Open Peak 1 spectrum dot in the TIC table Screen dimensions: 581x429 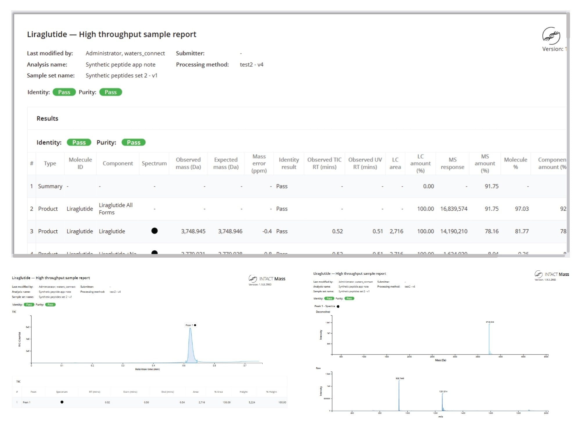click(x=62, y=403)
